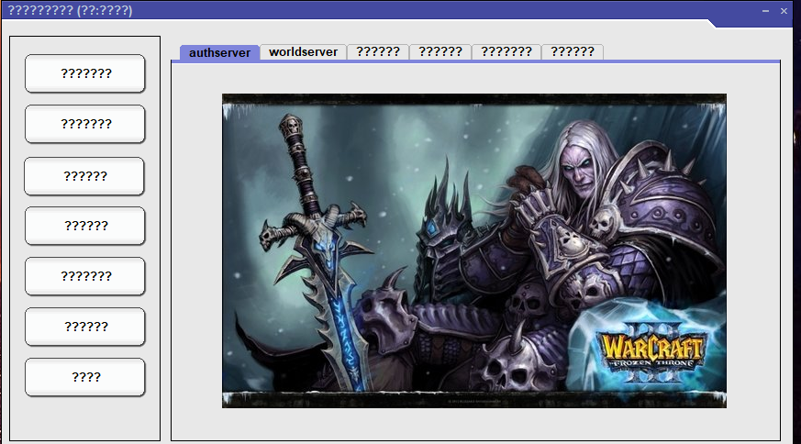Open the fourth tab in the tab strip
The height and width of the screenshot is (444, 801).
point(440,52)
